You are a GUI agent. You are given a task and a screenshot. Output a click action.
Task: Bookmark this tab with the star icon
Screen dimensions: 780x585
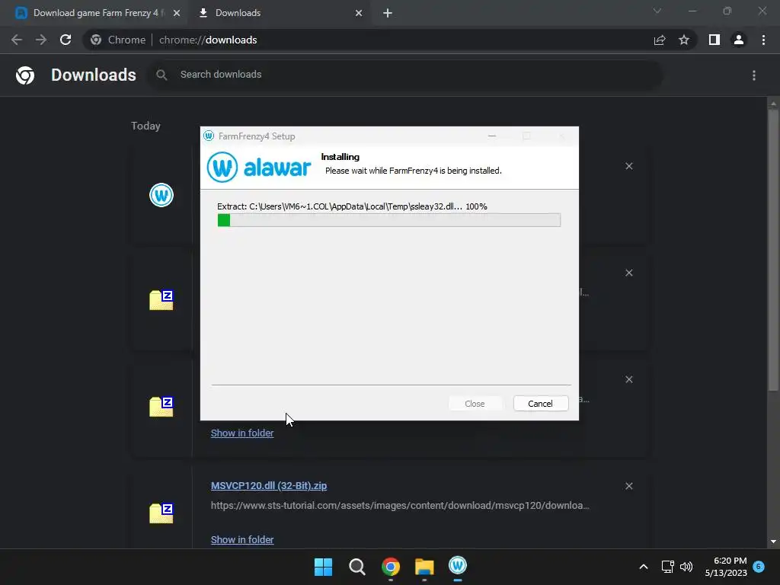(x=684, y=40)
